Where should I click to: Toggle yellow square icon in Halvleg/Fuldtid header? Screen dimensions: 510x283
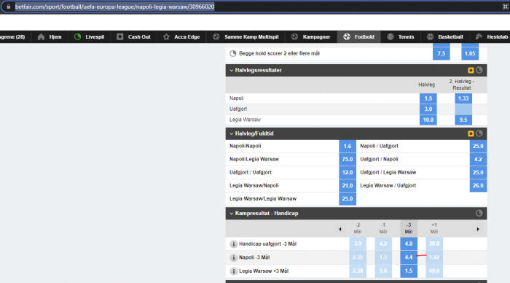[471, 133]
